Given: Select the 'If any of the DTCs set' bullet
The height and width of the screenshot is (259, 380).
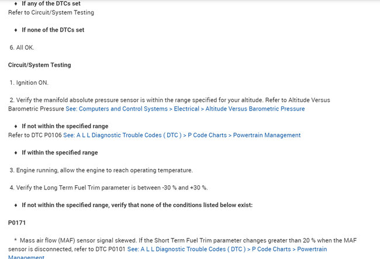Looking at the screenshot, I should tap(51, 4).
